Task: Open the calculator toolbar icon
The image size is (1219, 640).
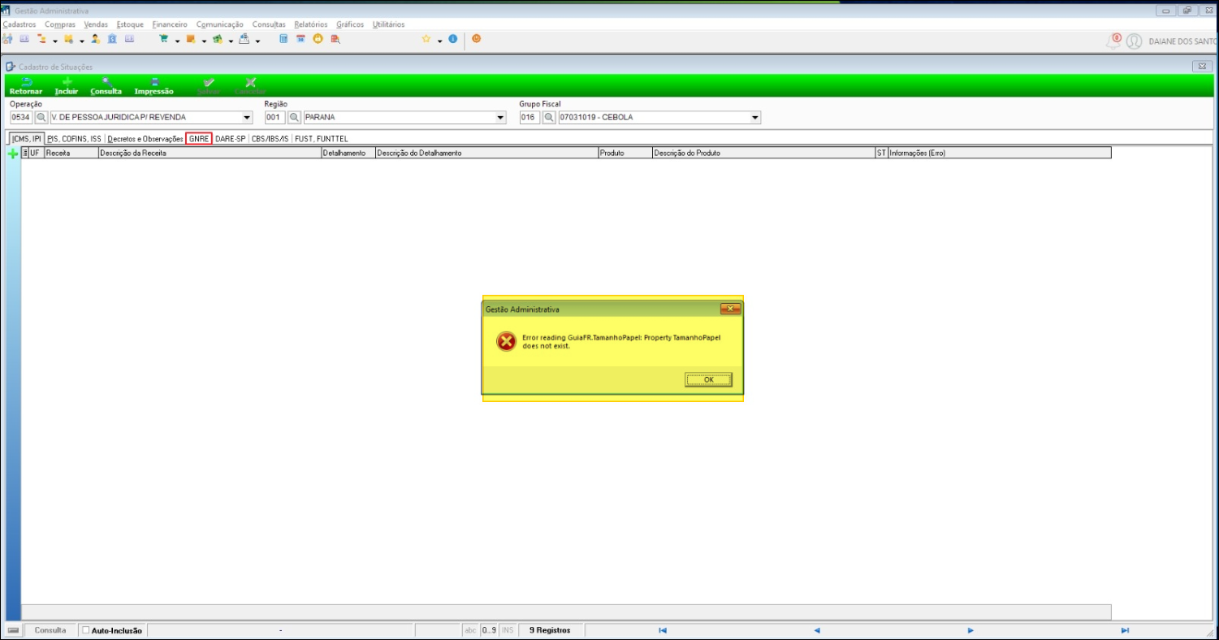Action: pyautogui.click(x=283, y=39)
